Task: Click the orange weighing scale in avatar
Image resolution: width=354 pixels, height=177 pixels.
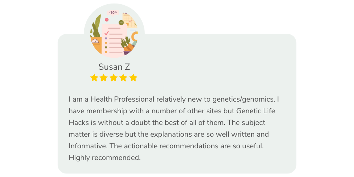Action: [x=96, y=46]
